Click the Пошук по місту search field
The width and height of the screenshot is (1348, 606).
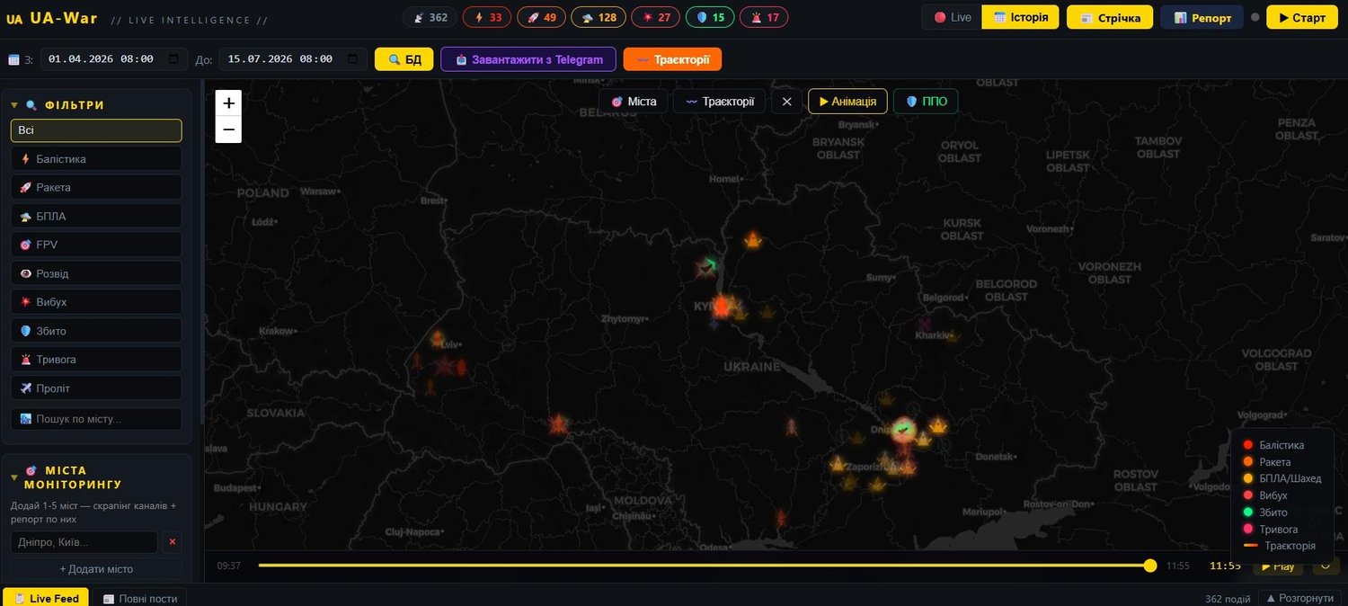(x=96, y=419)
